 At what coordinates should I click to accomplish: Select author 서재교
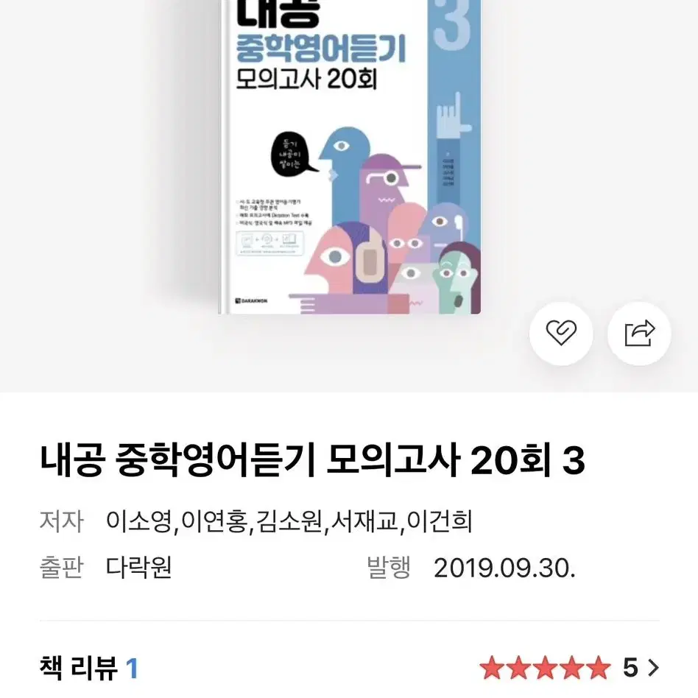pyautogui.click(x=364, y=521)
